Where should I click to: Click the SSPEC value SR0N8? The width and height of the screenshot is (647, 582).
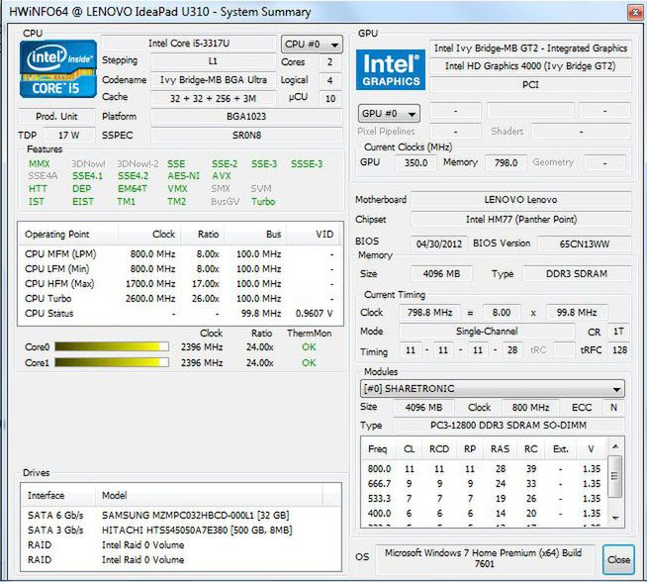tap(246, 135)
